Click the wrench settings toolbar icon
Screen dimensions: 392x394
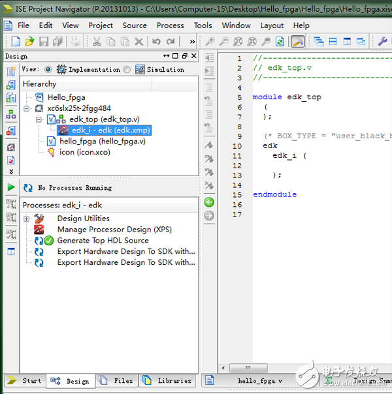382,42
